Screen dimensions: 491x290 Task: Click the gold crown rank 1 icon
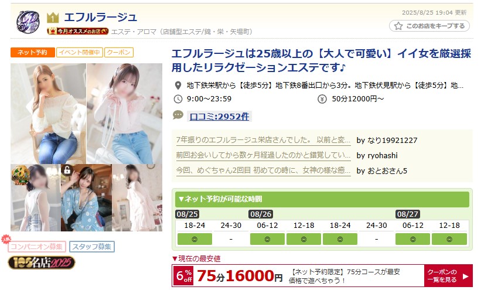53,18
